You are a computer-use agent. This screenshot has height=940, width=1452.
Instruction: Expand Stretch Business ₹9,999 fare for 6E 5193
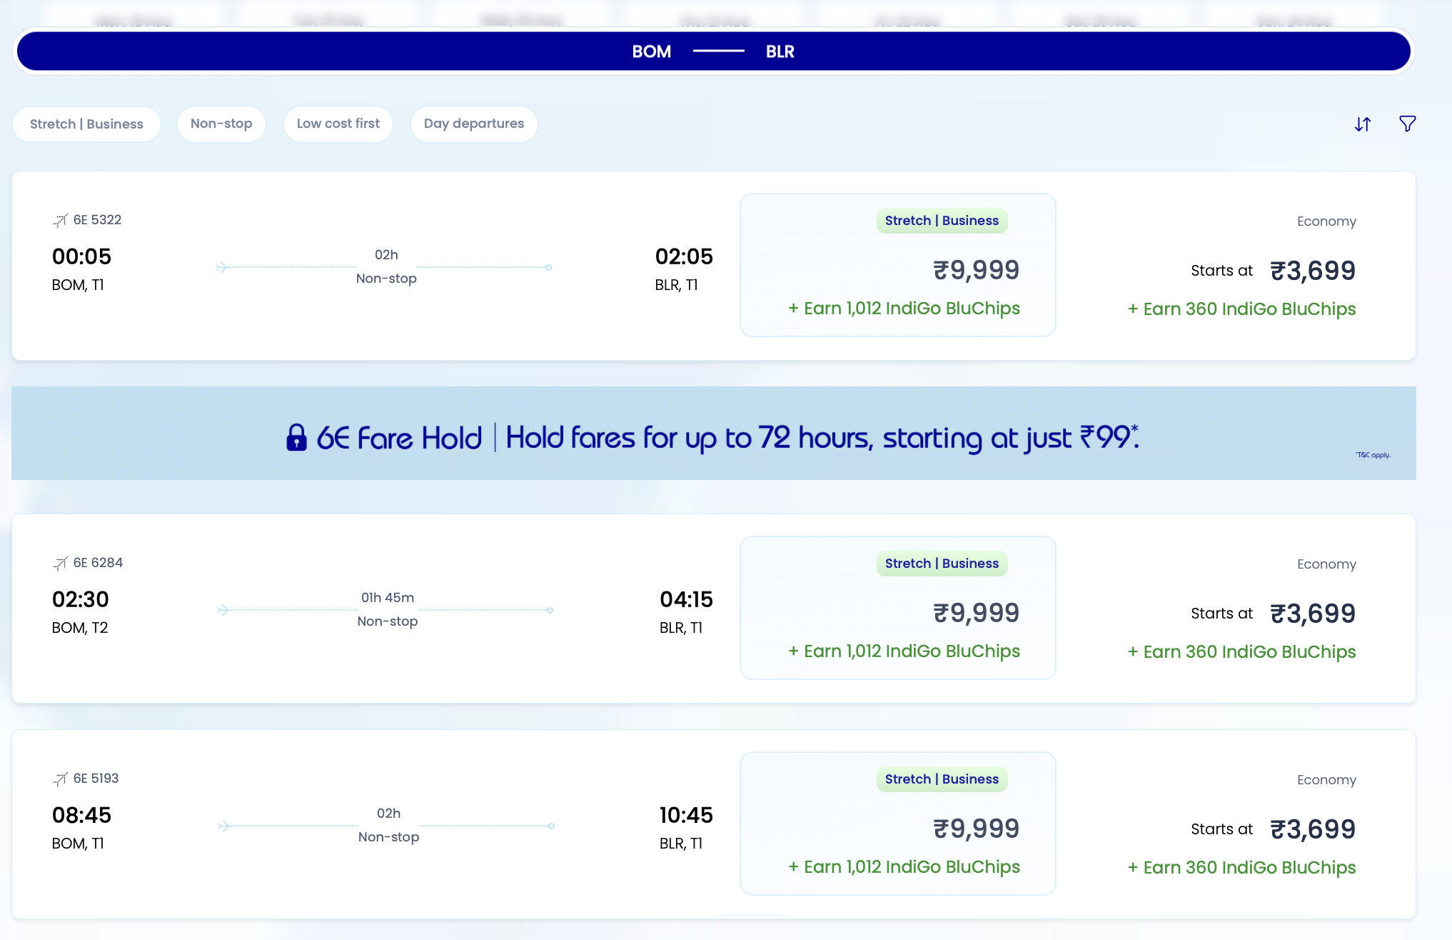pos(897,828)
